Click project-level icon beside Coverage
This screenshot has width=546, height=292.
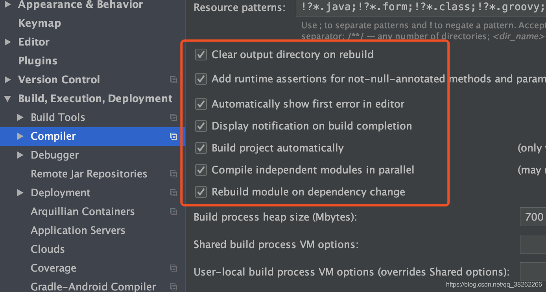tap(173, 268)
